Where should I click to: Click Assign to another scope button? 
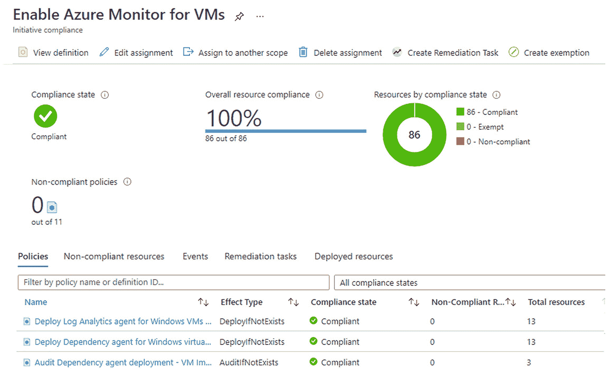(243, 53)
